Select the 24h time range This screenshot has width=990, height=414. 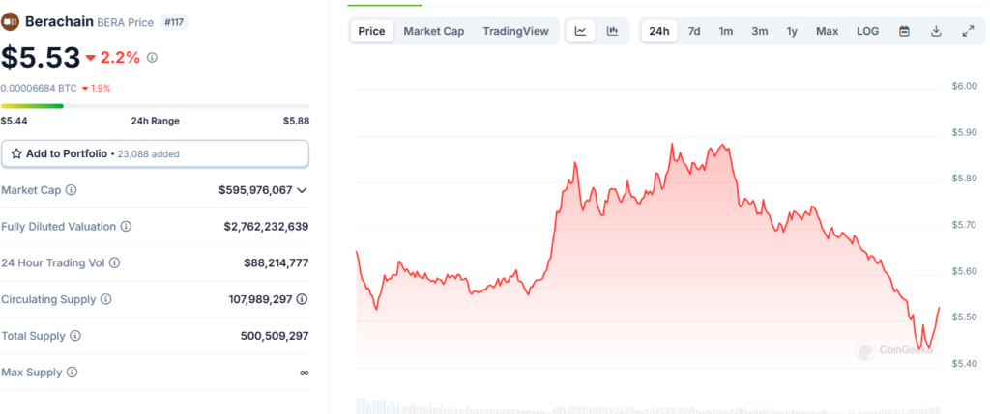[659, 31]
